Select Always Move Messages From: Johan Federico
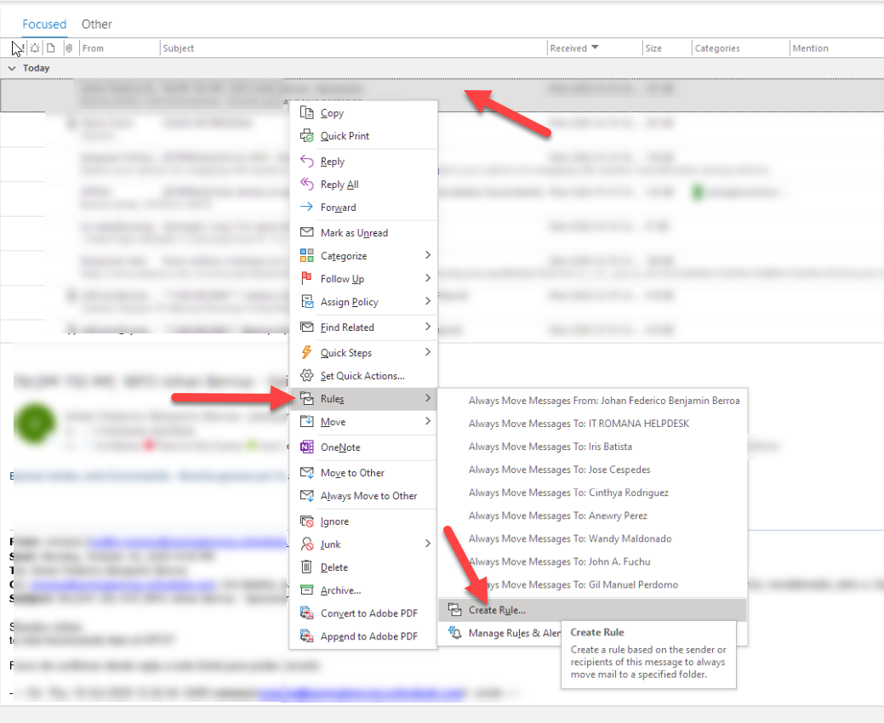 coord(592,400)
